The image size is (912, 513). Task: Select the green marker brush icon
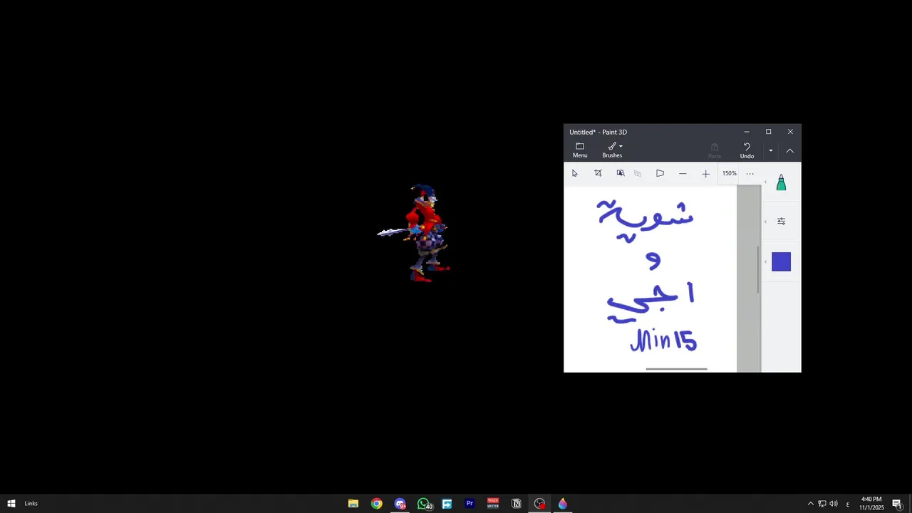(781, 183)
